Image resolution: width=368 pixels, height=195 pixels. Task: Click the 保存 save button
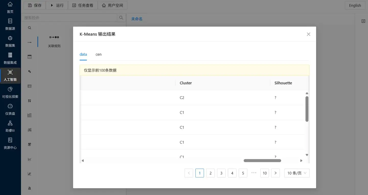coord(35,5)
